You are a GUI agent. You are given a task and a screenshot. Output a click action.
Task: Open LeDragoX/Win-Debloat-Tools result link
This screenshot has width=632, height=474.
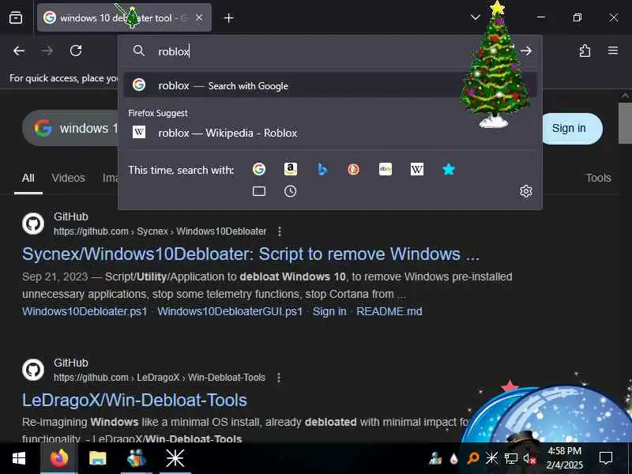coord(134,401)
